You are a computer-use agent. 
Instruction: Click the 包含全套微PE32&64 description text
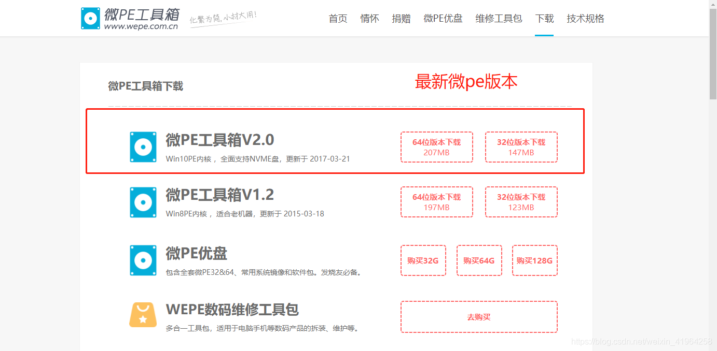pos(264,272)
